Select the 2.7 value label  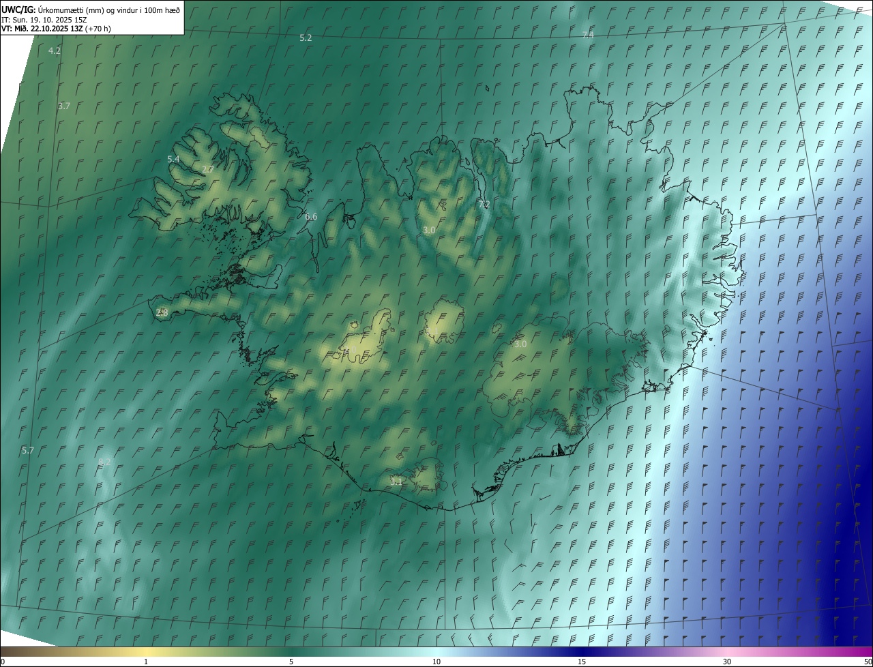pyautogui.click(x=208, y=169)
